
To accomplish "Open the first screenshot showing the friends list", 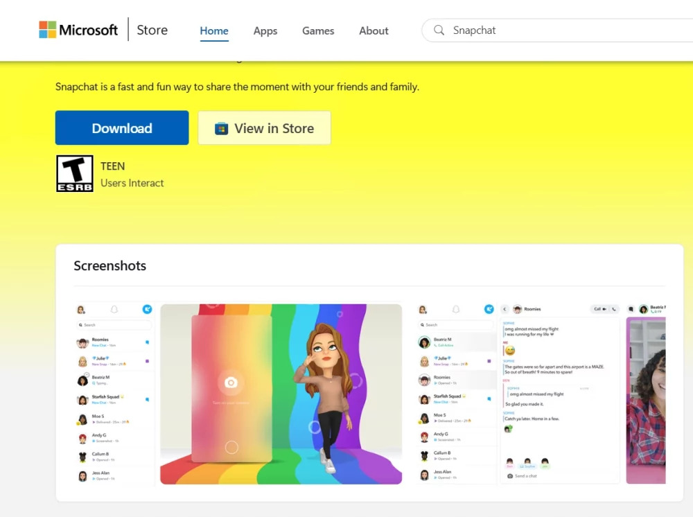I will (x=114, y=394).
